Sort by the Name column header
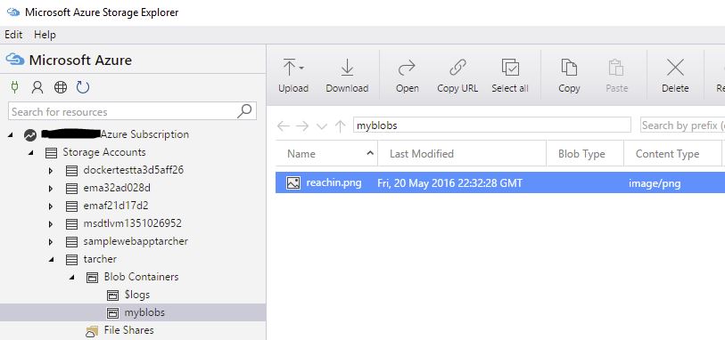The image size is (725, 340). pos(326,154)
